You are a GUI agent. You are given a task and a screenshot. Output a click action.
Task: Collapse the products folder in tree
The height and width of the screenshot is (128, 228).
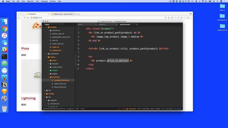[48, 77]
